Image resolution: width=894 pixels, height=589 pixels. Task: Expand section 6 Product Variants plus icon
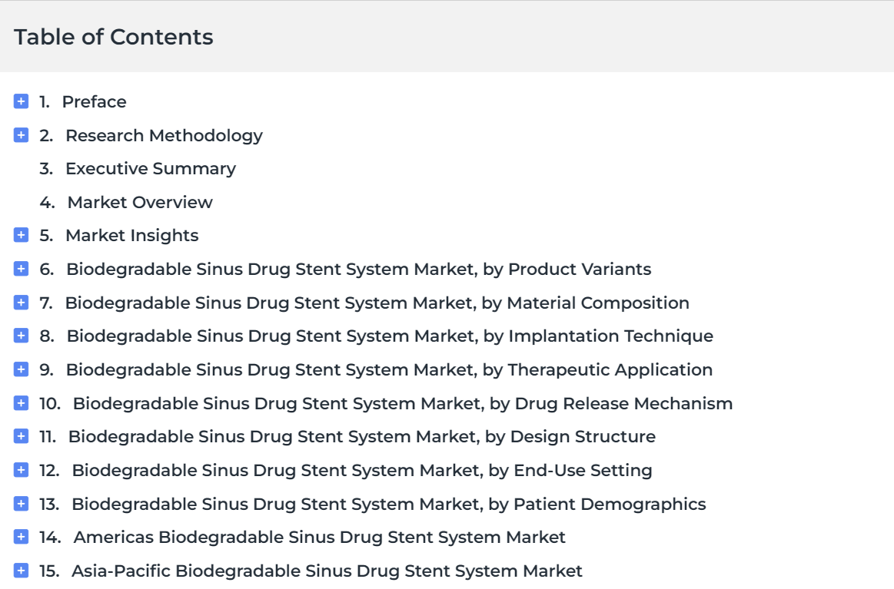coord(22,269)
